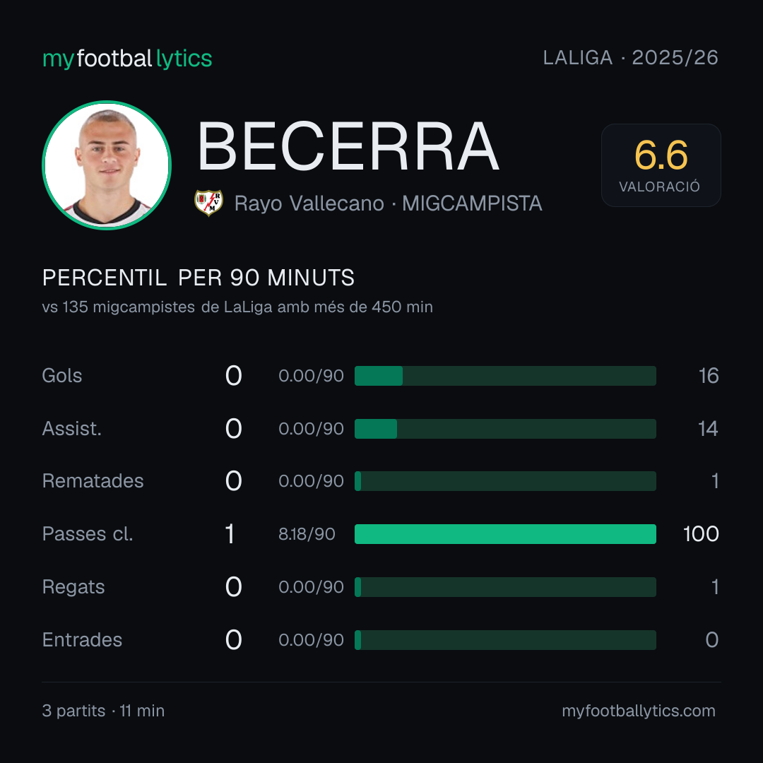Click the BECERRA player name heading
The image size is (763, 763).
[x=348, y=146]
